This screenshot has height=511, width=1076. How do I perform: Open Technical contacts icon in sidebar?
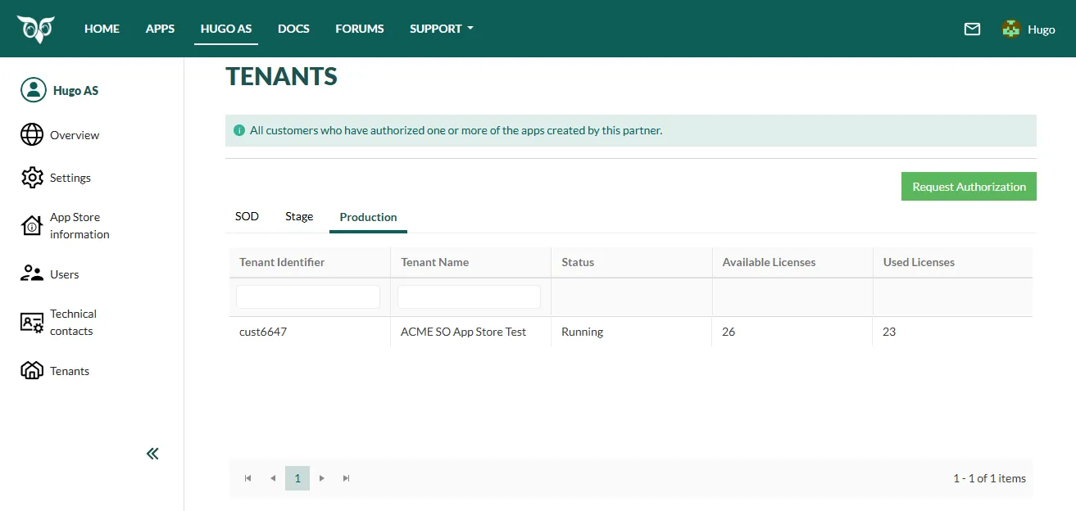point(32,323)
